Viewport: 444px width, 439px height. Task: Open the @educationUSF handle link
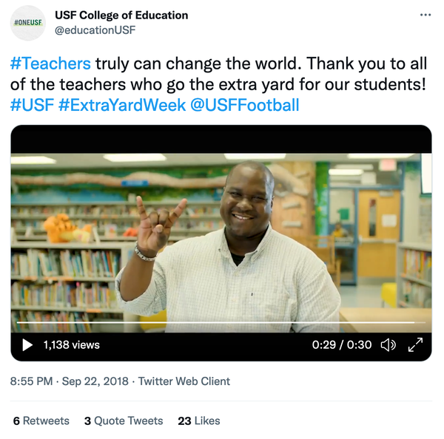(x=95, y=30)
